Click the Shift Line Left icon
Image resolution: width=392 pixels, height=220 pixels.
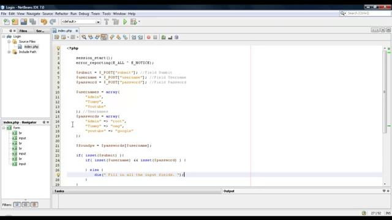[x=134, y=37]
